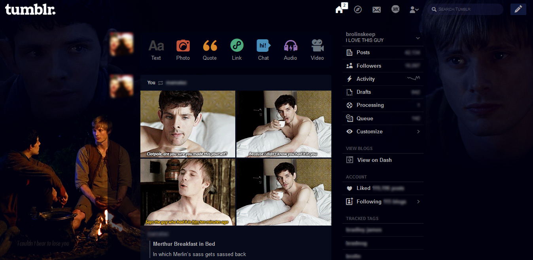The width and height of the screenshot is (533, 260).
Task: Click the Posts document icon
Action: (x=350, y=53)
